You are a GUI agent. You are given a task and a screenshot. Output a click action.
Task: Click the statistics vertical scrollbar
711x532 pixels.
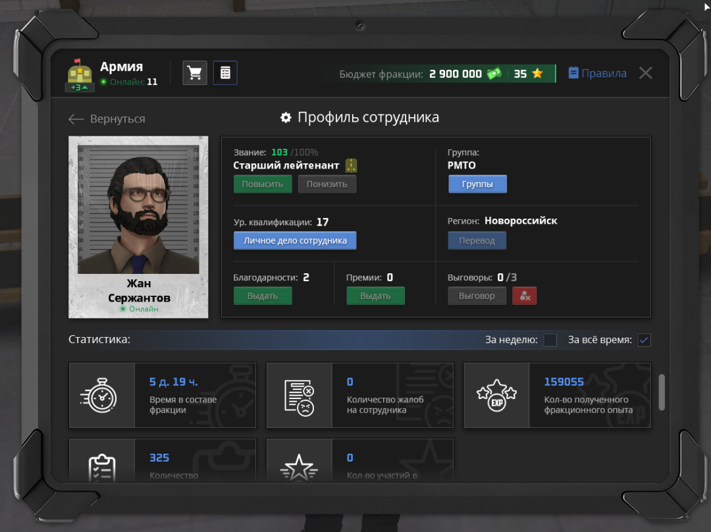click(x=662, y=392)
